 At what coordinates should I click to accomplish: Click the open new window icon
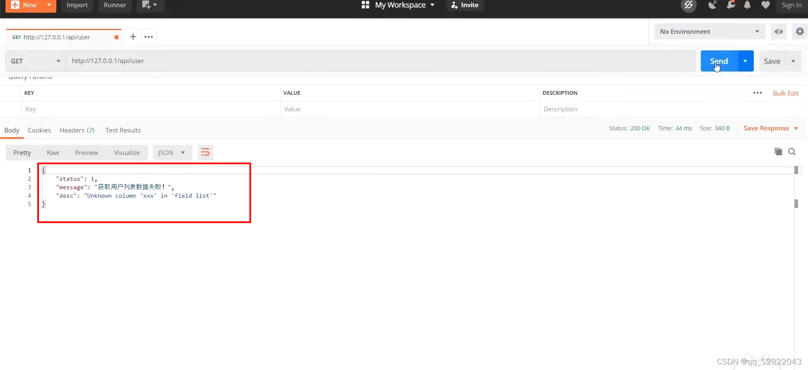click(150, 5)
